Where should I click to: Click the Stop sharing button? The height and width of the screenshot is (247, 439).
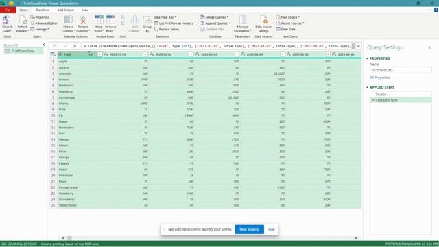click(249, 229)
